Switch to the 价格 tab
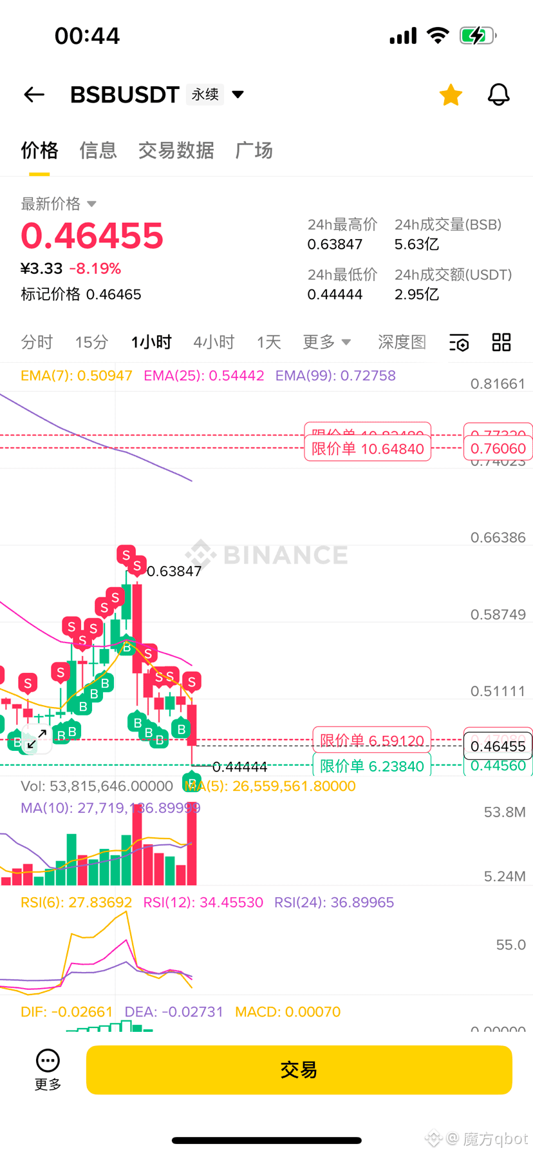Viewport: 533px width, 1155px height. [39, 150]
